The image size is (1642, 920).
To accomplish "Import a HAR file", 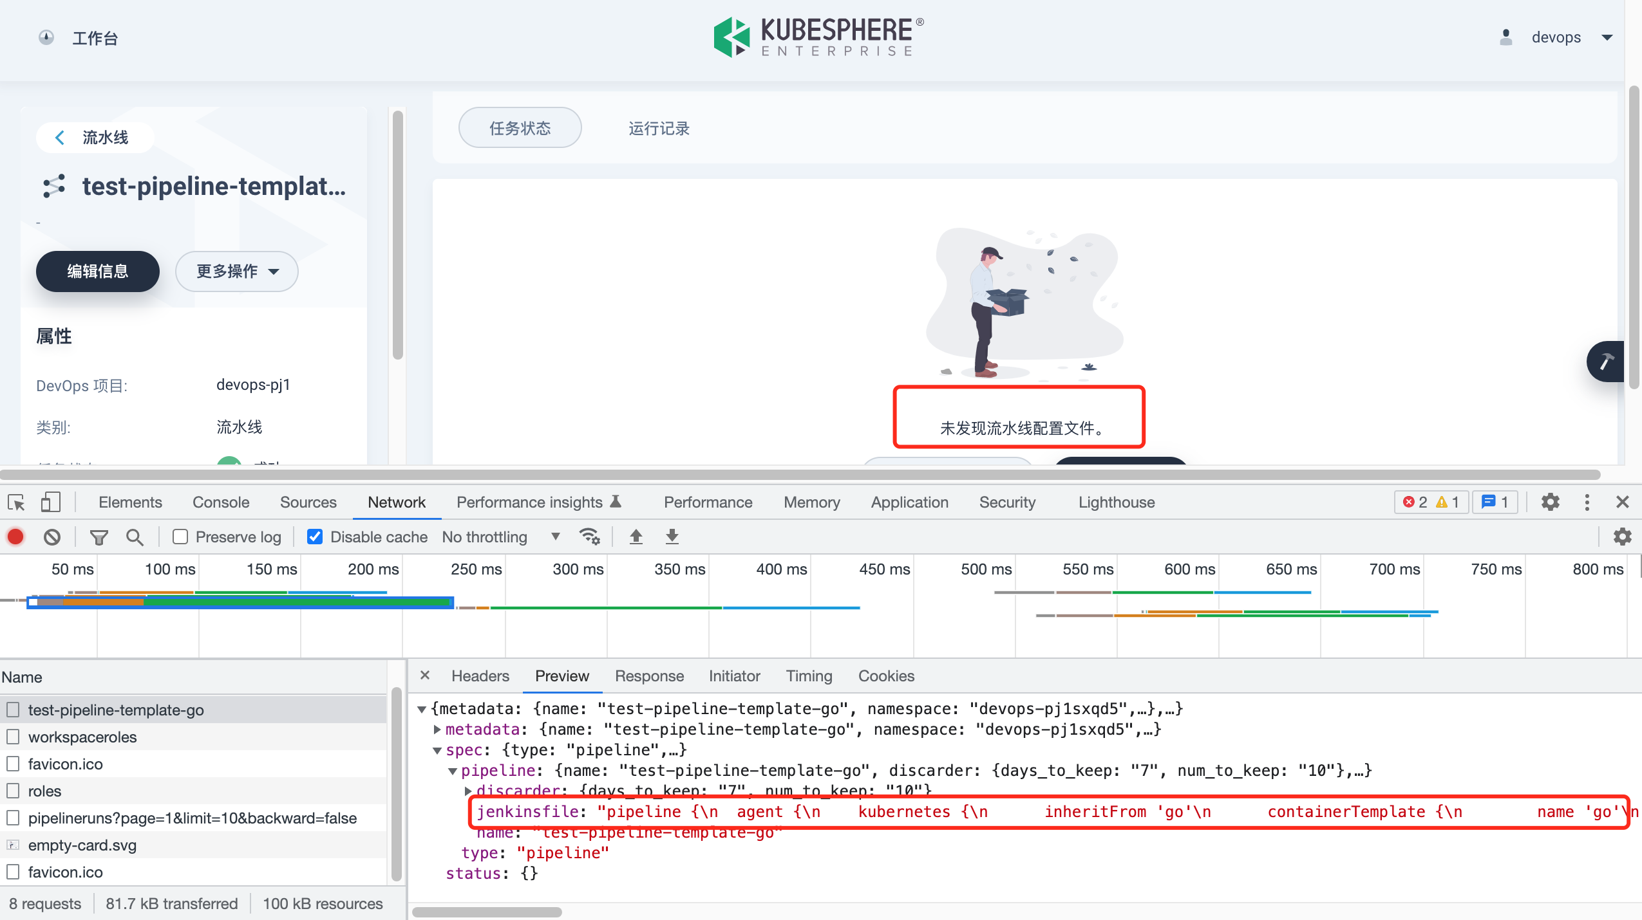I will click(x=636, y=536).
